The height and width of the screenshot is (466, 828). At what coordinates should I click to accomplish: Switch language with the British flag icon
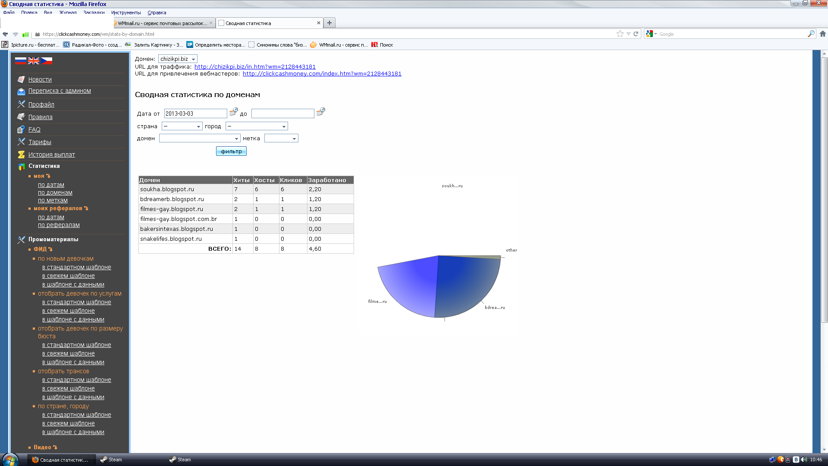click(x=34, y=61)
